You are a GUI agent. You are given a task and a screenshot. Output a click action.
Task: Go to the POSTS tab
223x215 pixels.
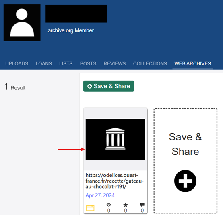click(x=88, y=64)
